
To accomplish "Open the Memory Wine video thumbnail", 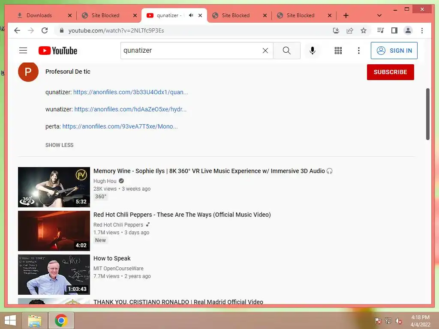I will (54, 187).
